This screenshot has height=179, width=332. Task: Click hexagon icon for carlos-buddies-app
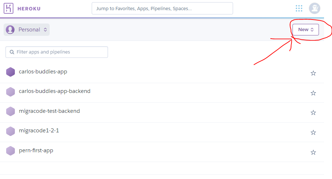11,72
